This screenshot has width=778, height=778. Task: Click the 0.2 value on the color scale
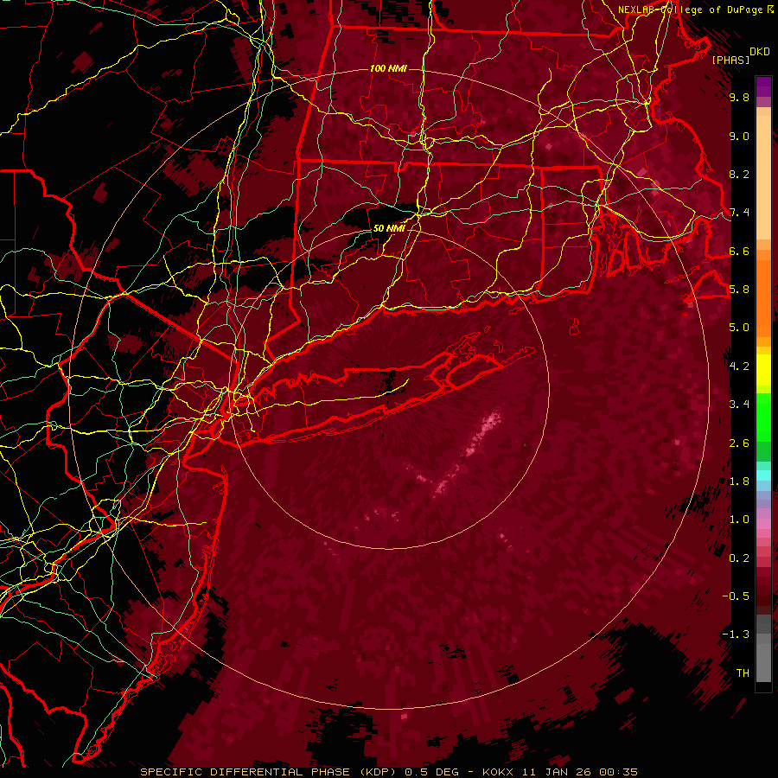click(x=739, y=558)
